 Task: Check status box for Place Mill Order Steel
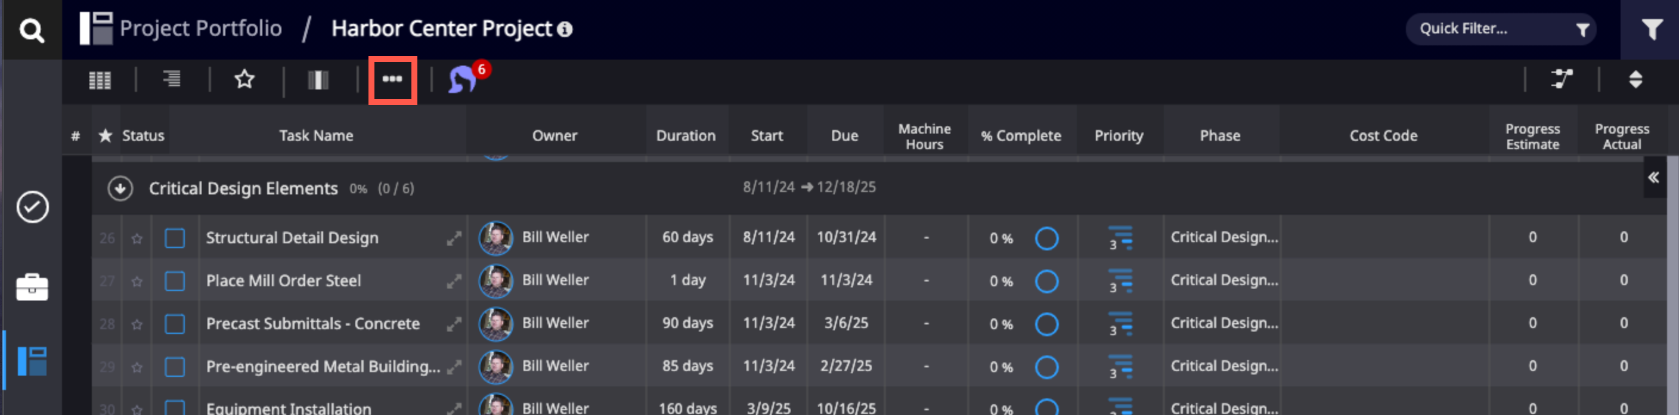pyautogui.click(x=175, y=281)
